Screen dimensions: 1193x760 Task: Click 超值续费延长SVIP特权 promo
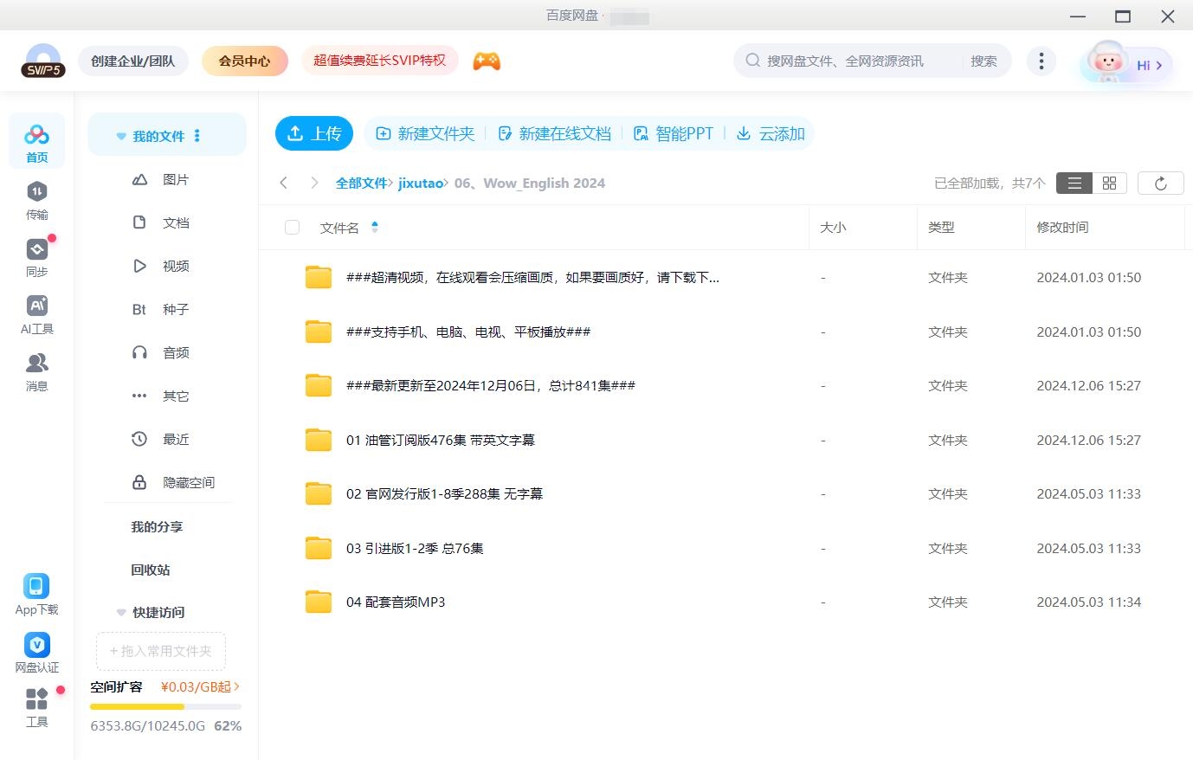pyautogui.click(x=379, y=61)
